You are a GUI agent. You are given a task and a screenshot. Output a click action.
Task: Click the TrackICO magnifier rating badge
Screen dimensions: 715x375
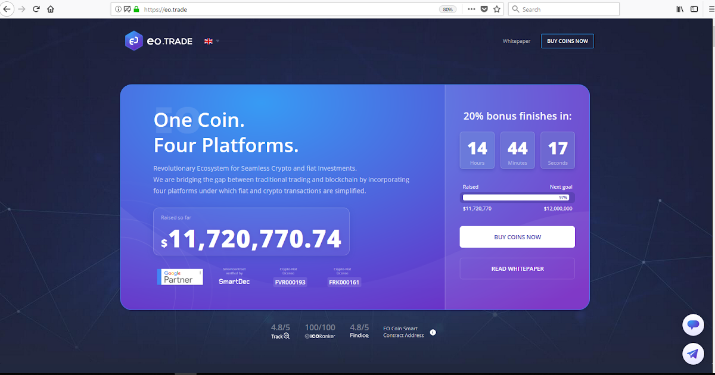279,332
